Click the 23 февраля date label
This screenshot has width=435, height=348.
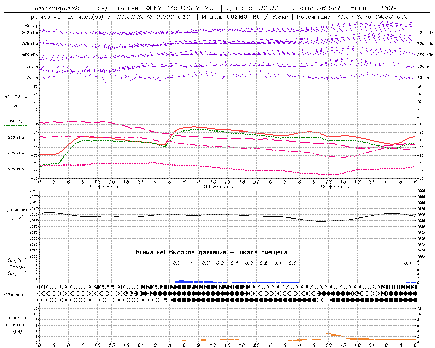pyautogui.click(x=334, y=187)
